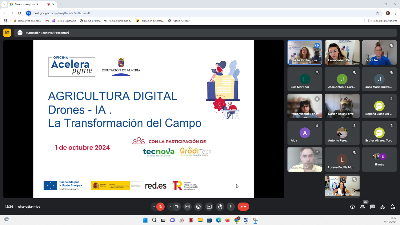The width and height of the screenshot is (400, 225).
Task: Leave the call with red hang-up button
Action: click(243, 207)
